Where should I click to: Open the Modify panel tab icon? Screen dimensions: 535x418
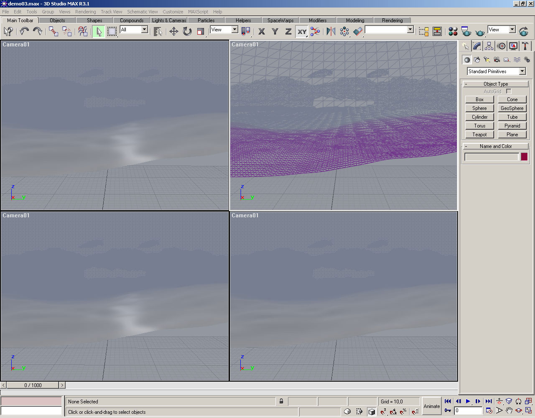point(477,46)
